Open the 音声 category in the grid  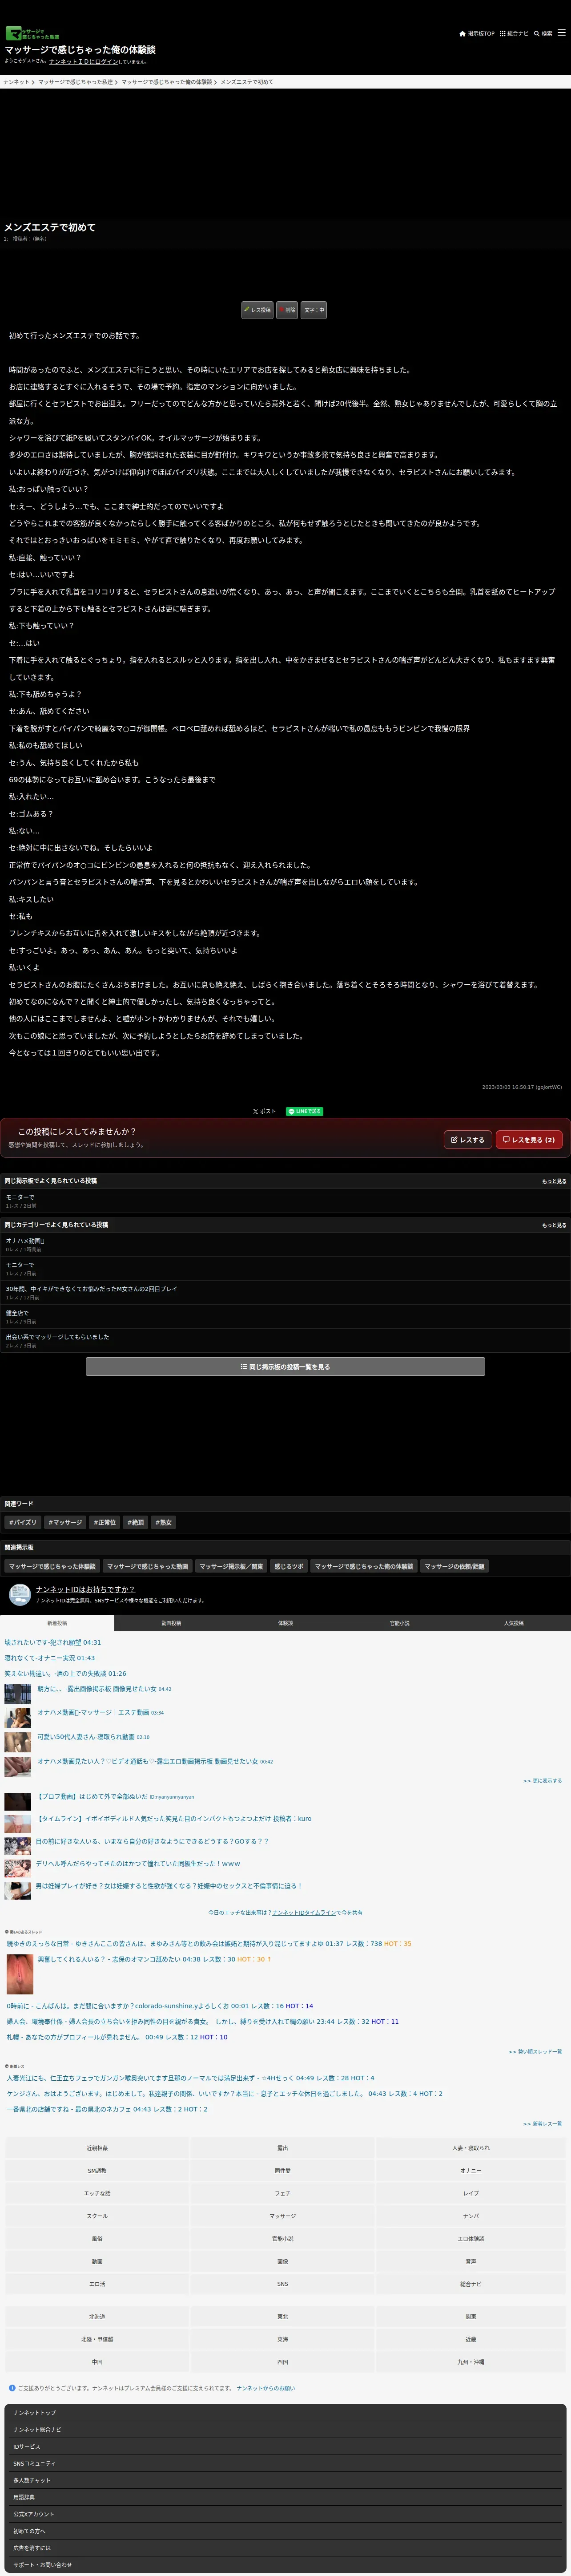click(x=471, y=2260)
